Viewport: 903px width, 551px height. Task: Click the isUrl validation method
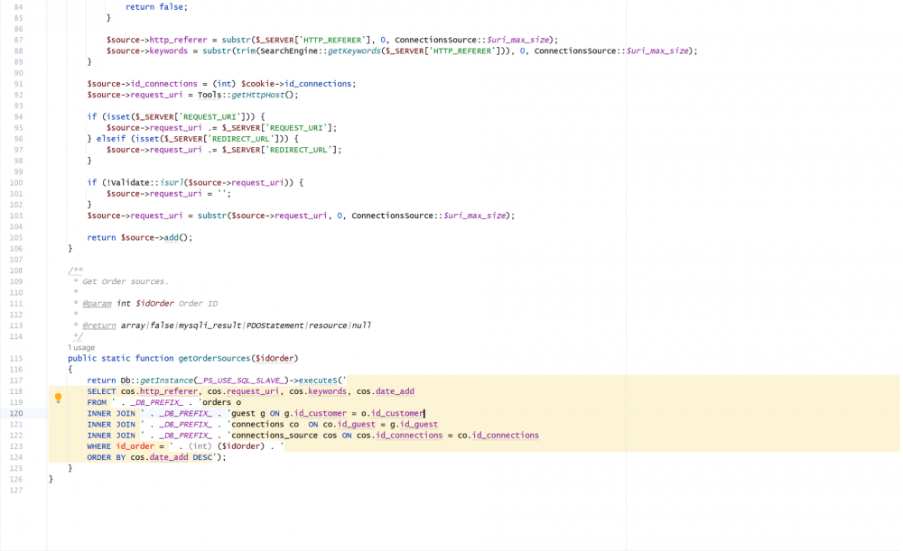point(171,182)
